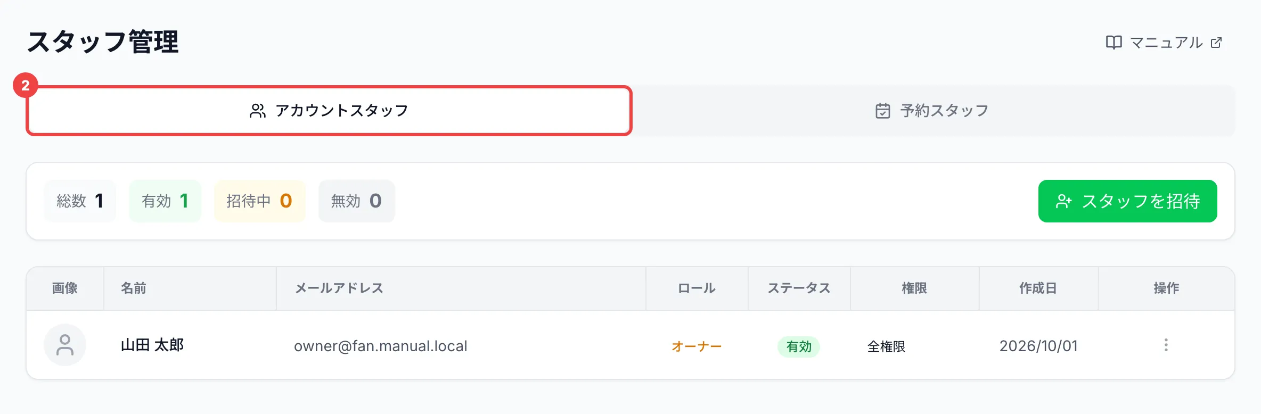The height and width of the screenshot is (414, 1261).
Task: Click the 権限 column header
Action: [914, 288]
